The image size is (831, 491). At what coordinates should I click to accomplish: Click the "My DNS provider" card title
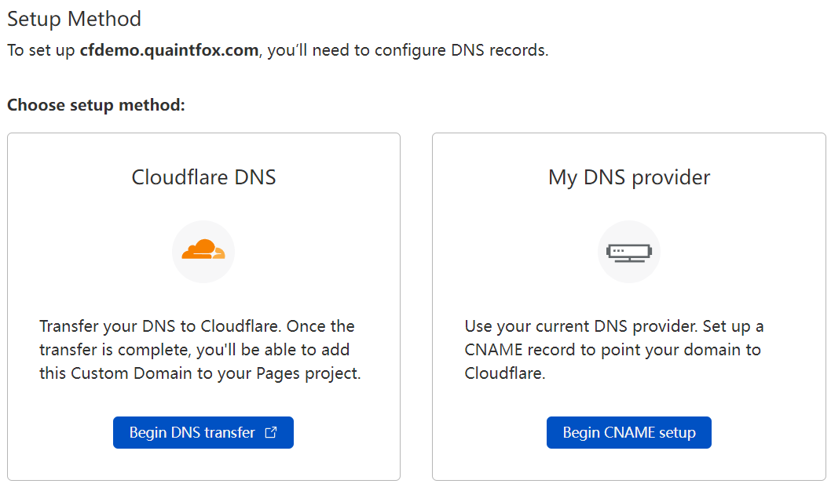coord(628,177)
